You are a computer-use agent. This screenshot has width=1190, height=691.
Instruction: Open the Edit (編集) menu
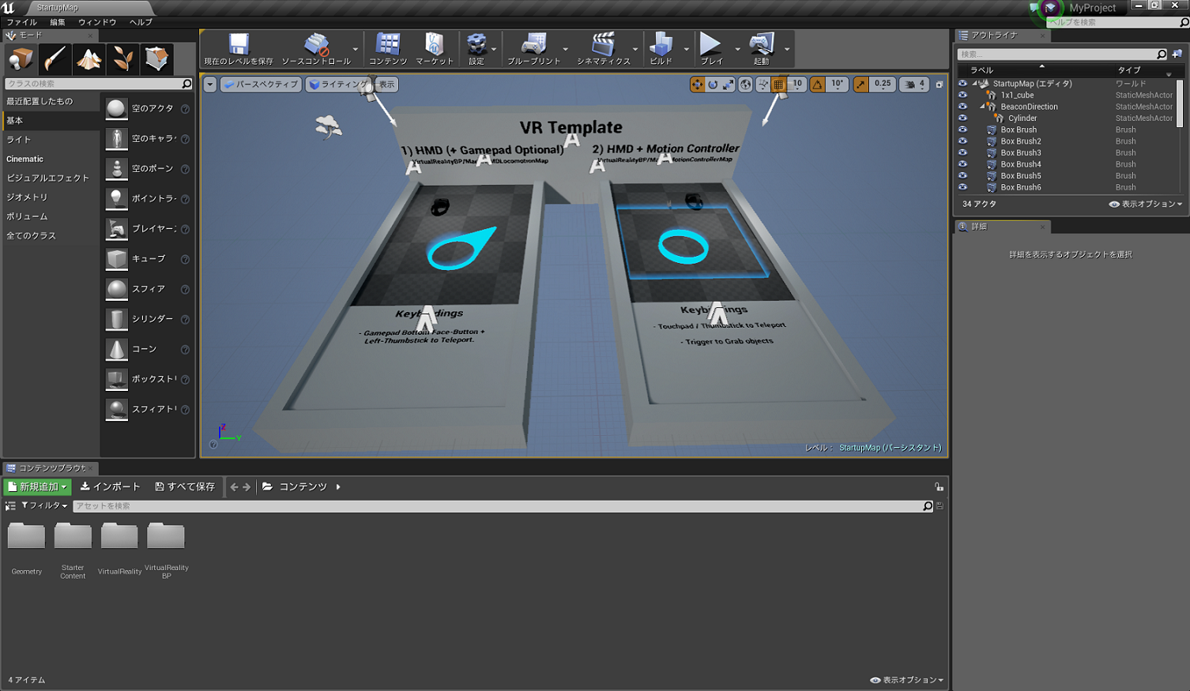point(58,22)
